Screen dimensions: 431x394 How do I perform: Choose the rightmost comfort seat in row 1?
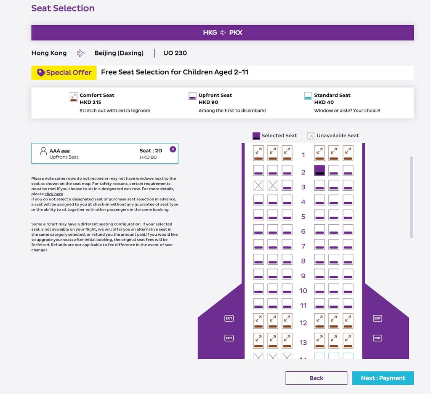point(348,153)
